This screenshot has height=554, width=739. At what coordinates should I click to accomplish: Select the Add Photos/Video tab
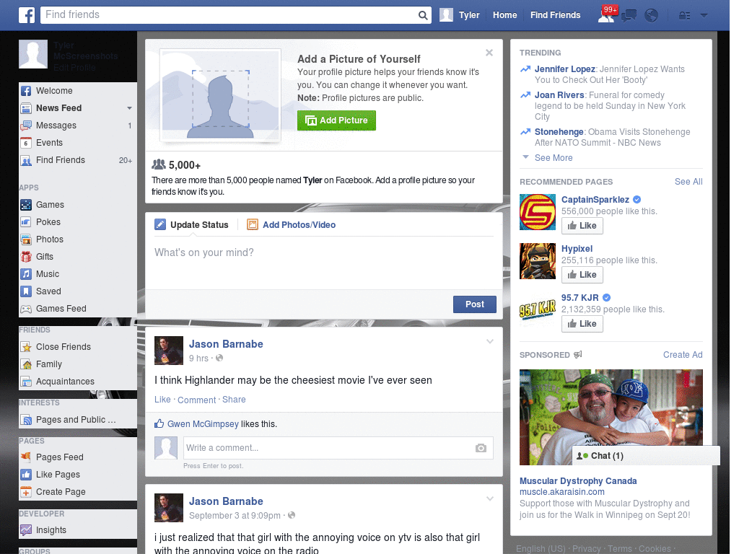pyautogui.click(x=292, y=225)
